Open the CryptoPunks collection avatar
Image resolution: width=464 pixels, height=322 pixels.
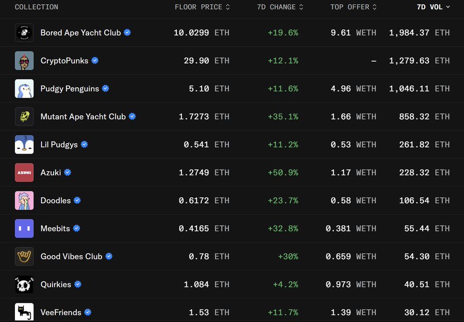tap(24, 61)
